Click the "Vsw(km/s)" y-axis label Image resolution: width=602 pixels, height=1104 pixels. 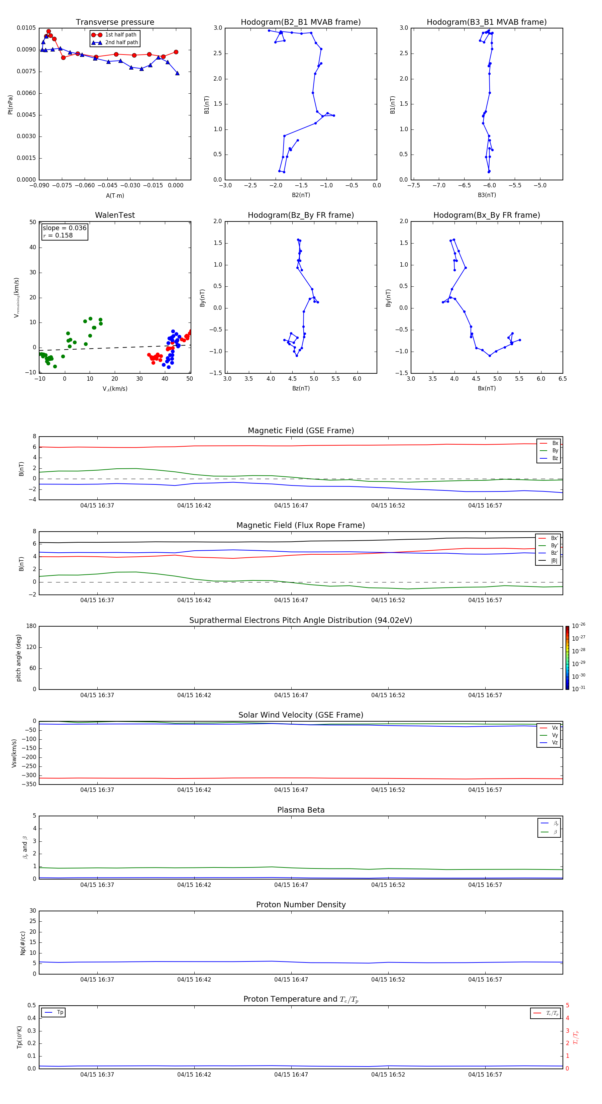click(14, 753)
